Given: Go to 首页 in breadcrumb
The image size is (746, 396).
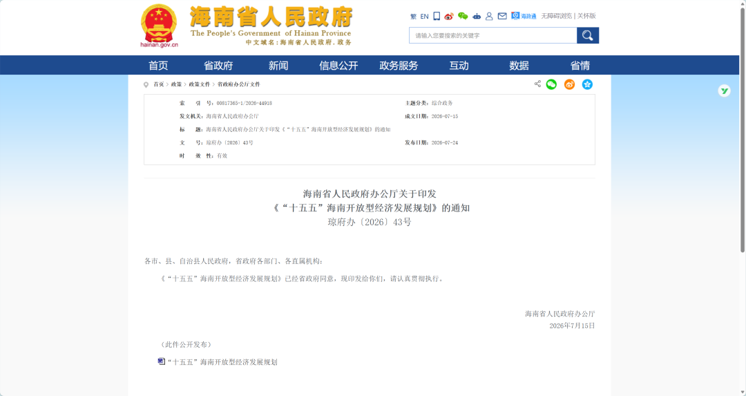Looking at the screenshot, I should [x=158, y=84].
